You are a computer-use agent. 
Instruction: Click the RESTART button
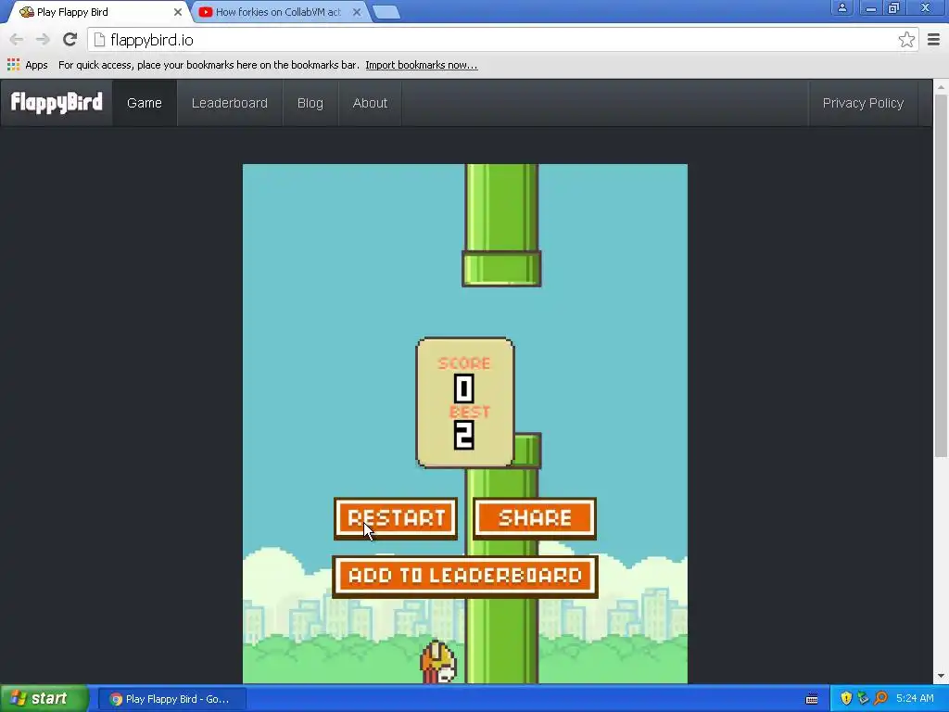pyautogui.click(x=396, y=518)
